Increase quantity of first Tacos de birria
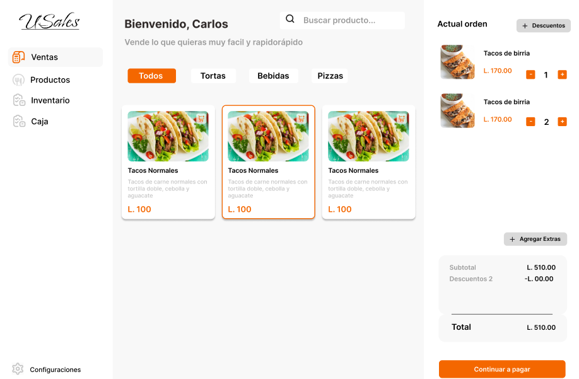This screenshot has height=379, width=579. 562,75
